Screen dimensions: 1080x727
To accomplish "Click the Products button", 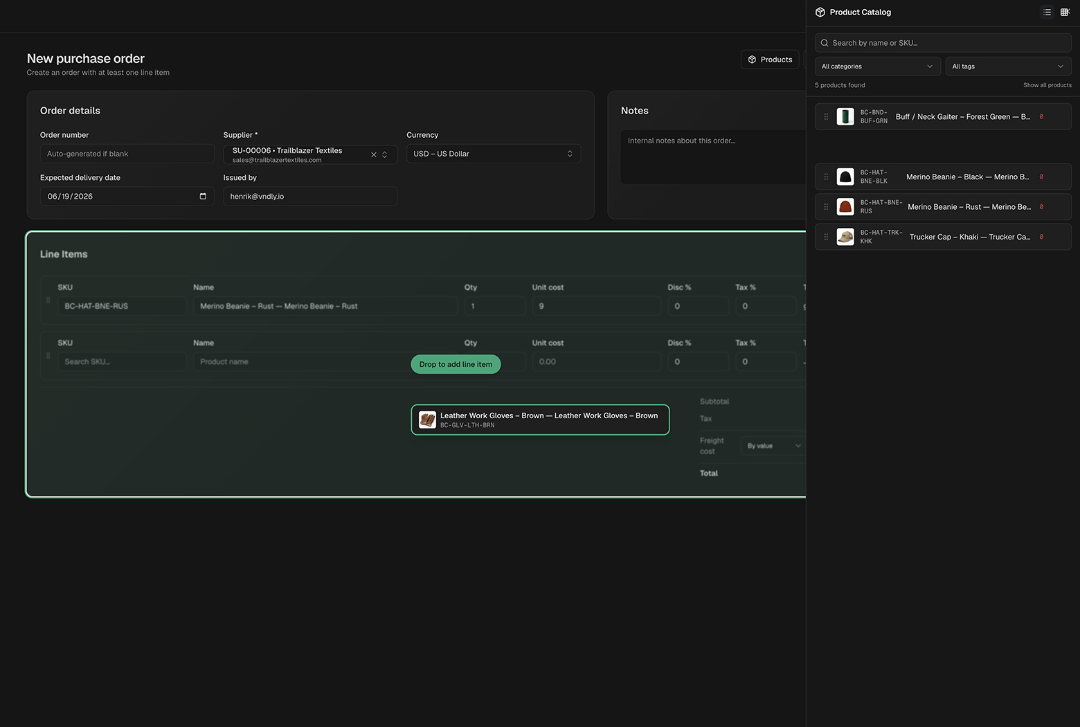I will tap(770, 60).
